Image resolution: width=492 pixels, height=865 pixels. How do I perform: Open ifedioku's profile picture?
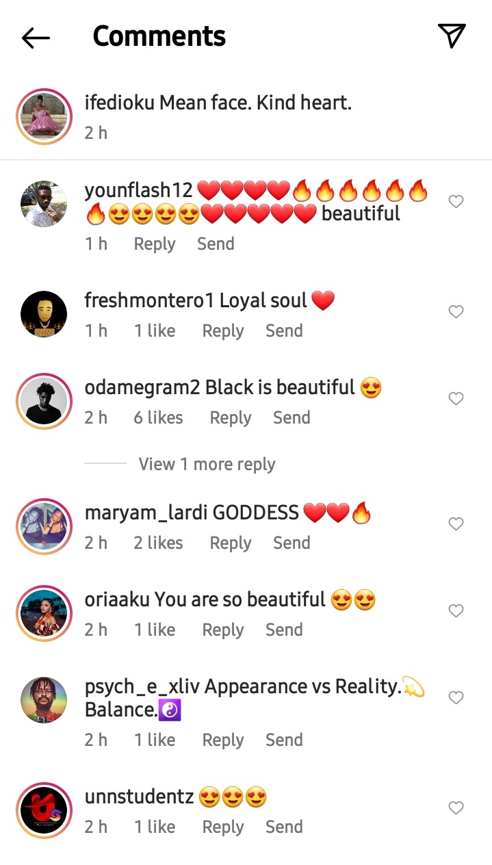[x=44, y=116]
